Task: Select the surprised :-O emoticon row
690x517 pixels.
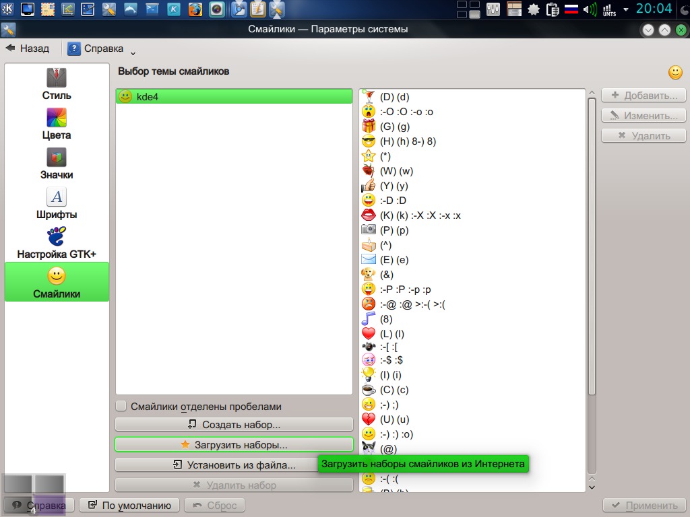Action: (x=472, y=112)
